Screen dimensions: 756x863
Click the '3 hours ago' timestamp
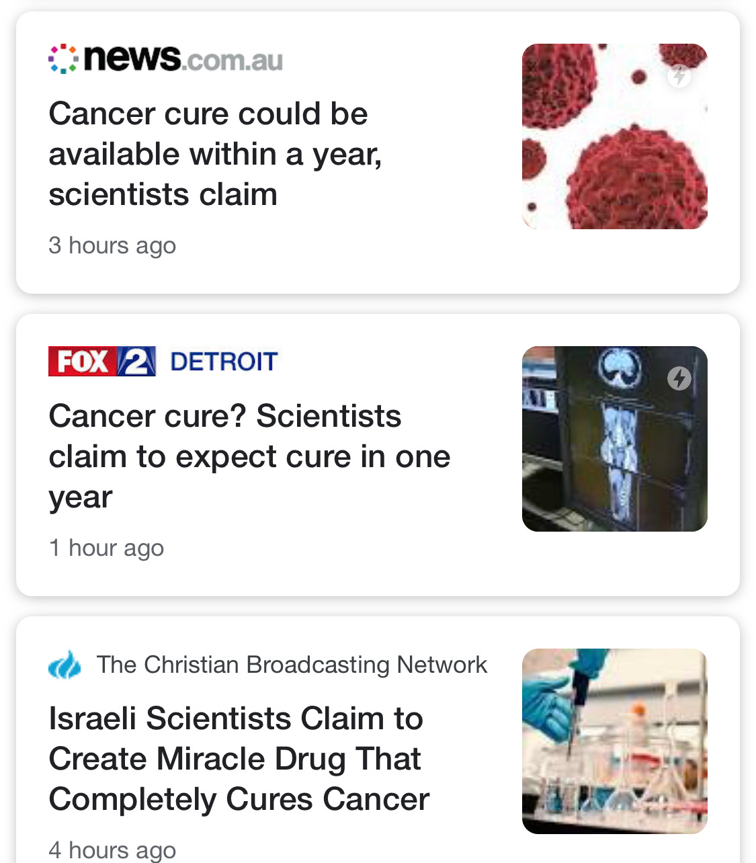coord(112,245)
